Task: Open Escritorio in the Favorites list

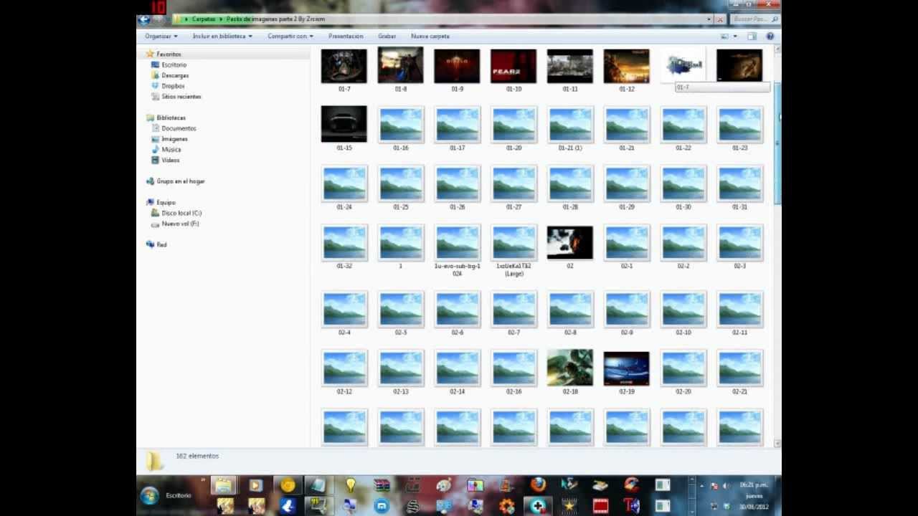Action: 174,64
